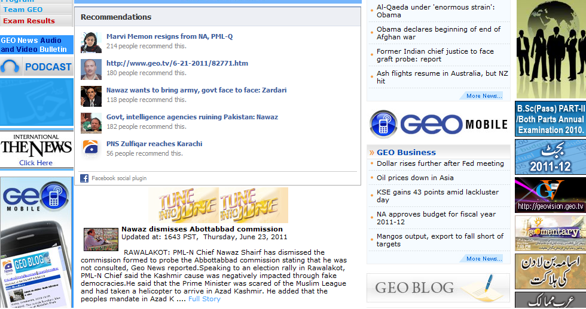Open 'Former Indian chief justice to face graft probe'

click(x=435, y=55)
